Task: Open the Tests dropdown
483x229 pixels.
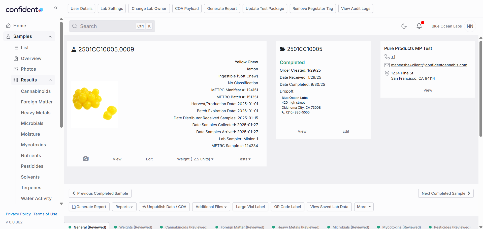Action: [244, 159]
